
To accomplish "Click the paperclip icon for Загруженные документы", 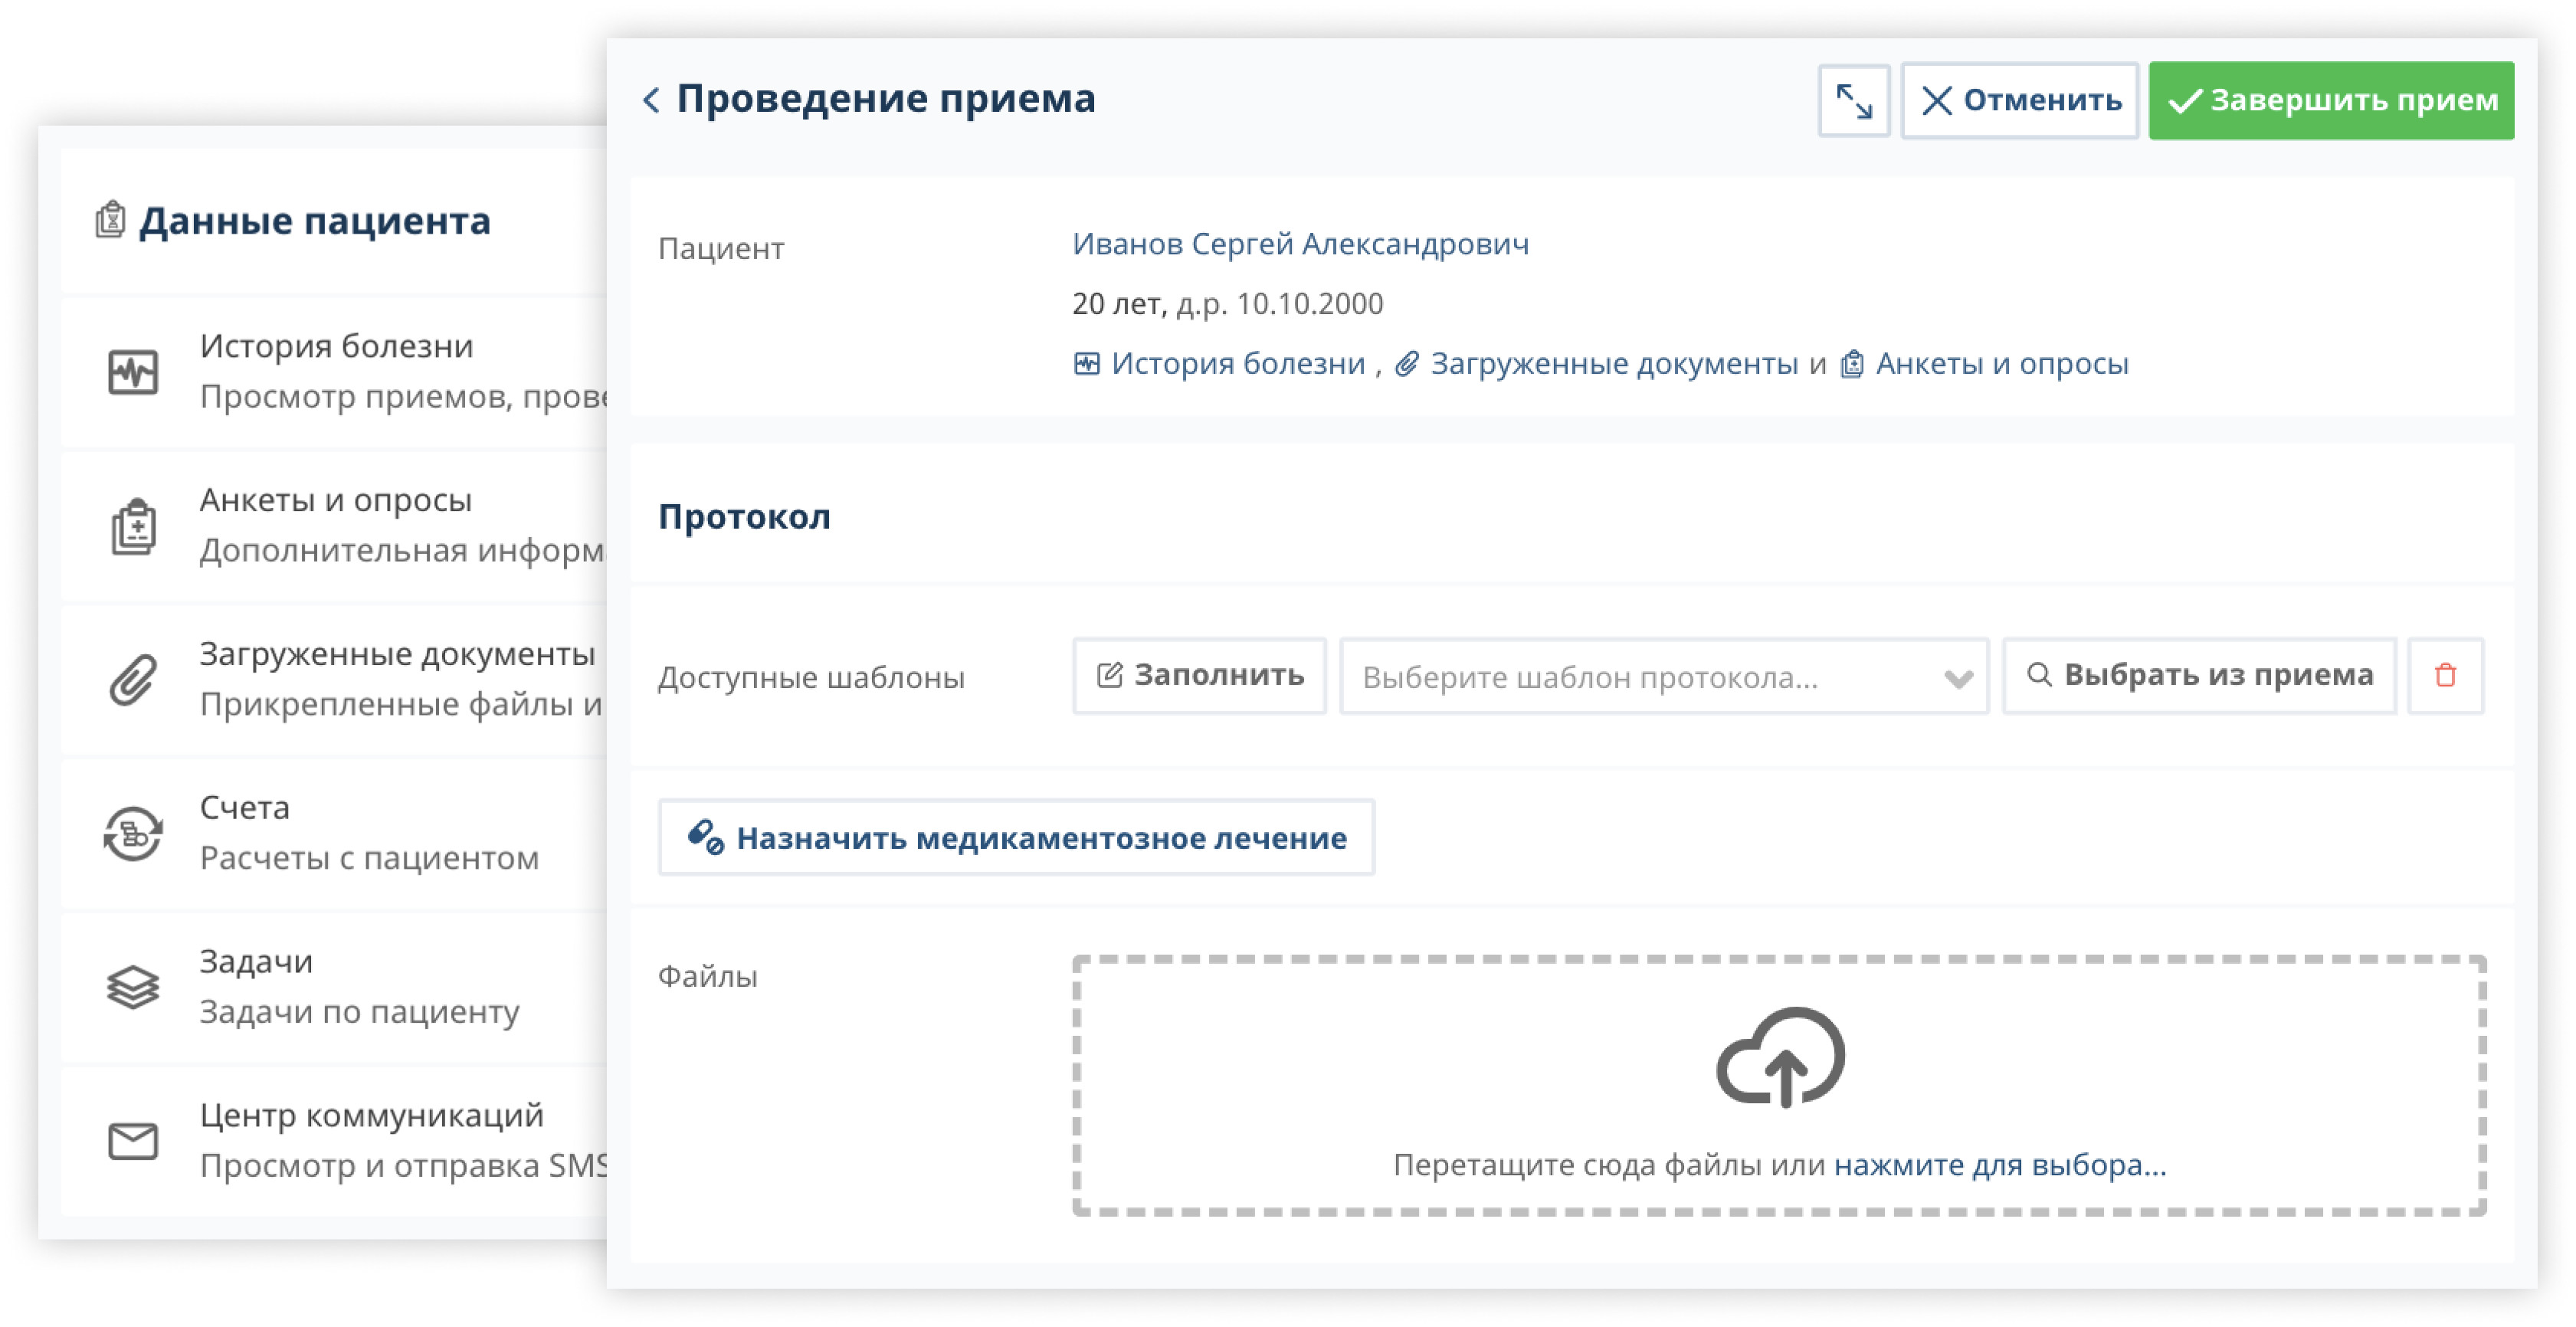I will tap(133, 680).
